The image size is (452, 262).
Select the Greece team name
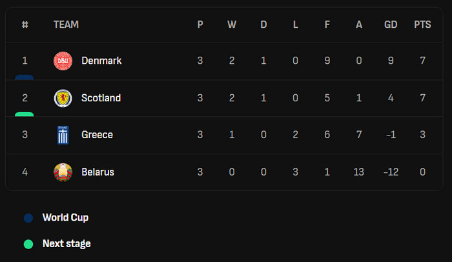tap(97, 135)
